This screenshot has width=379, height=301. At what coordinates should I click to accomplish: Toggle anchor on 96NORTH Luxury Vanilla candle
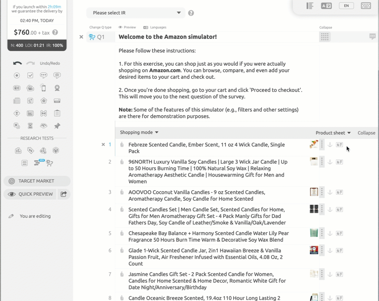[x=330, y=162]
